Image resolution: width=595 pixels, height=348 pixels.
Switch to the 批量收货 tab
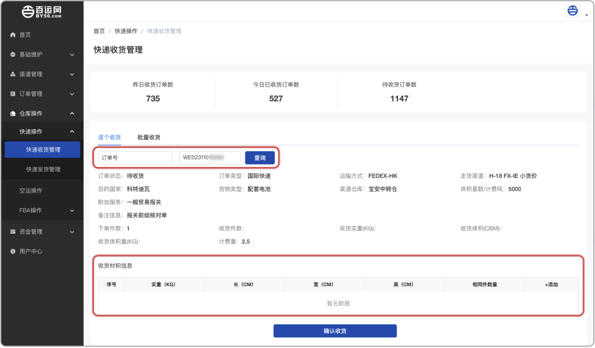click(149, 137)
